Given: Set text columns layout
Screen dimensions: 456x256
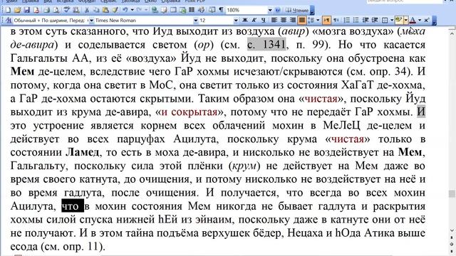Looking at the screenshot, I should 192,10.
